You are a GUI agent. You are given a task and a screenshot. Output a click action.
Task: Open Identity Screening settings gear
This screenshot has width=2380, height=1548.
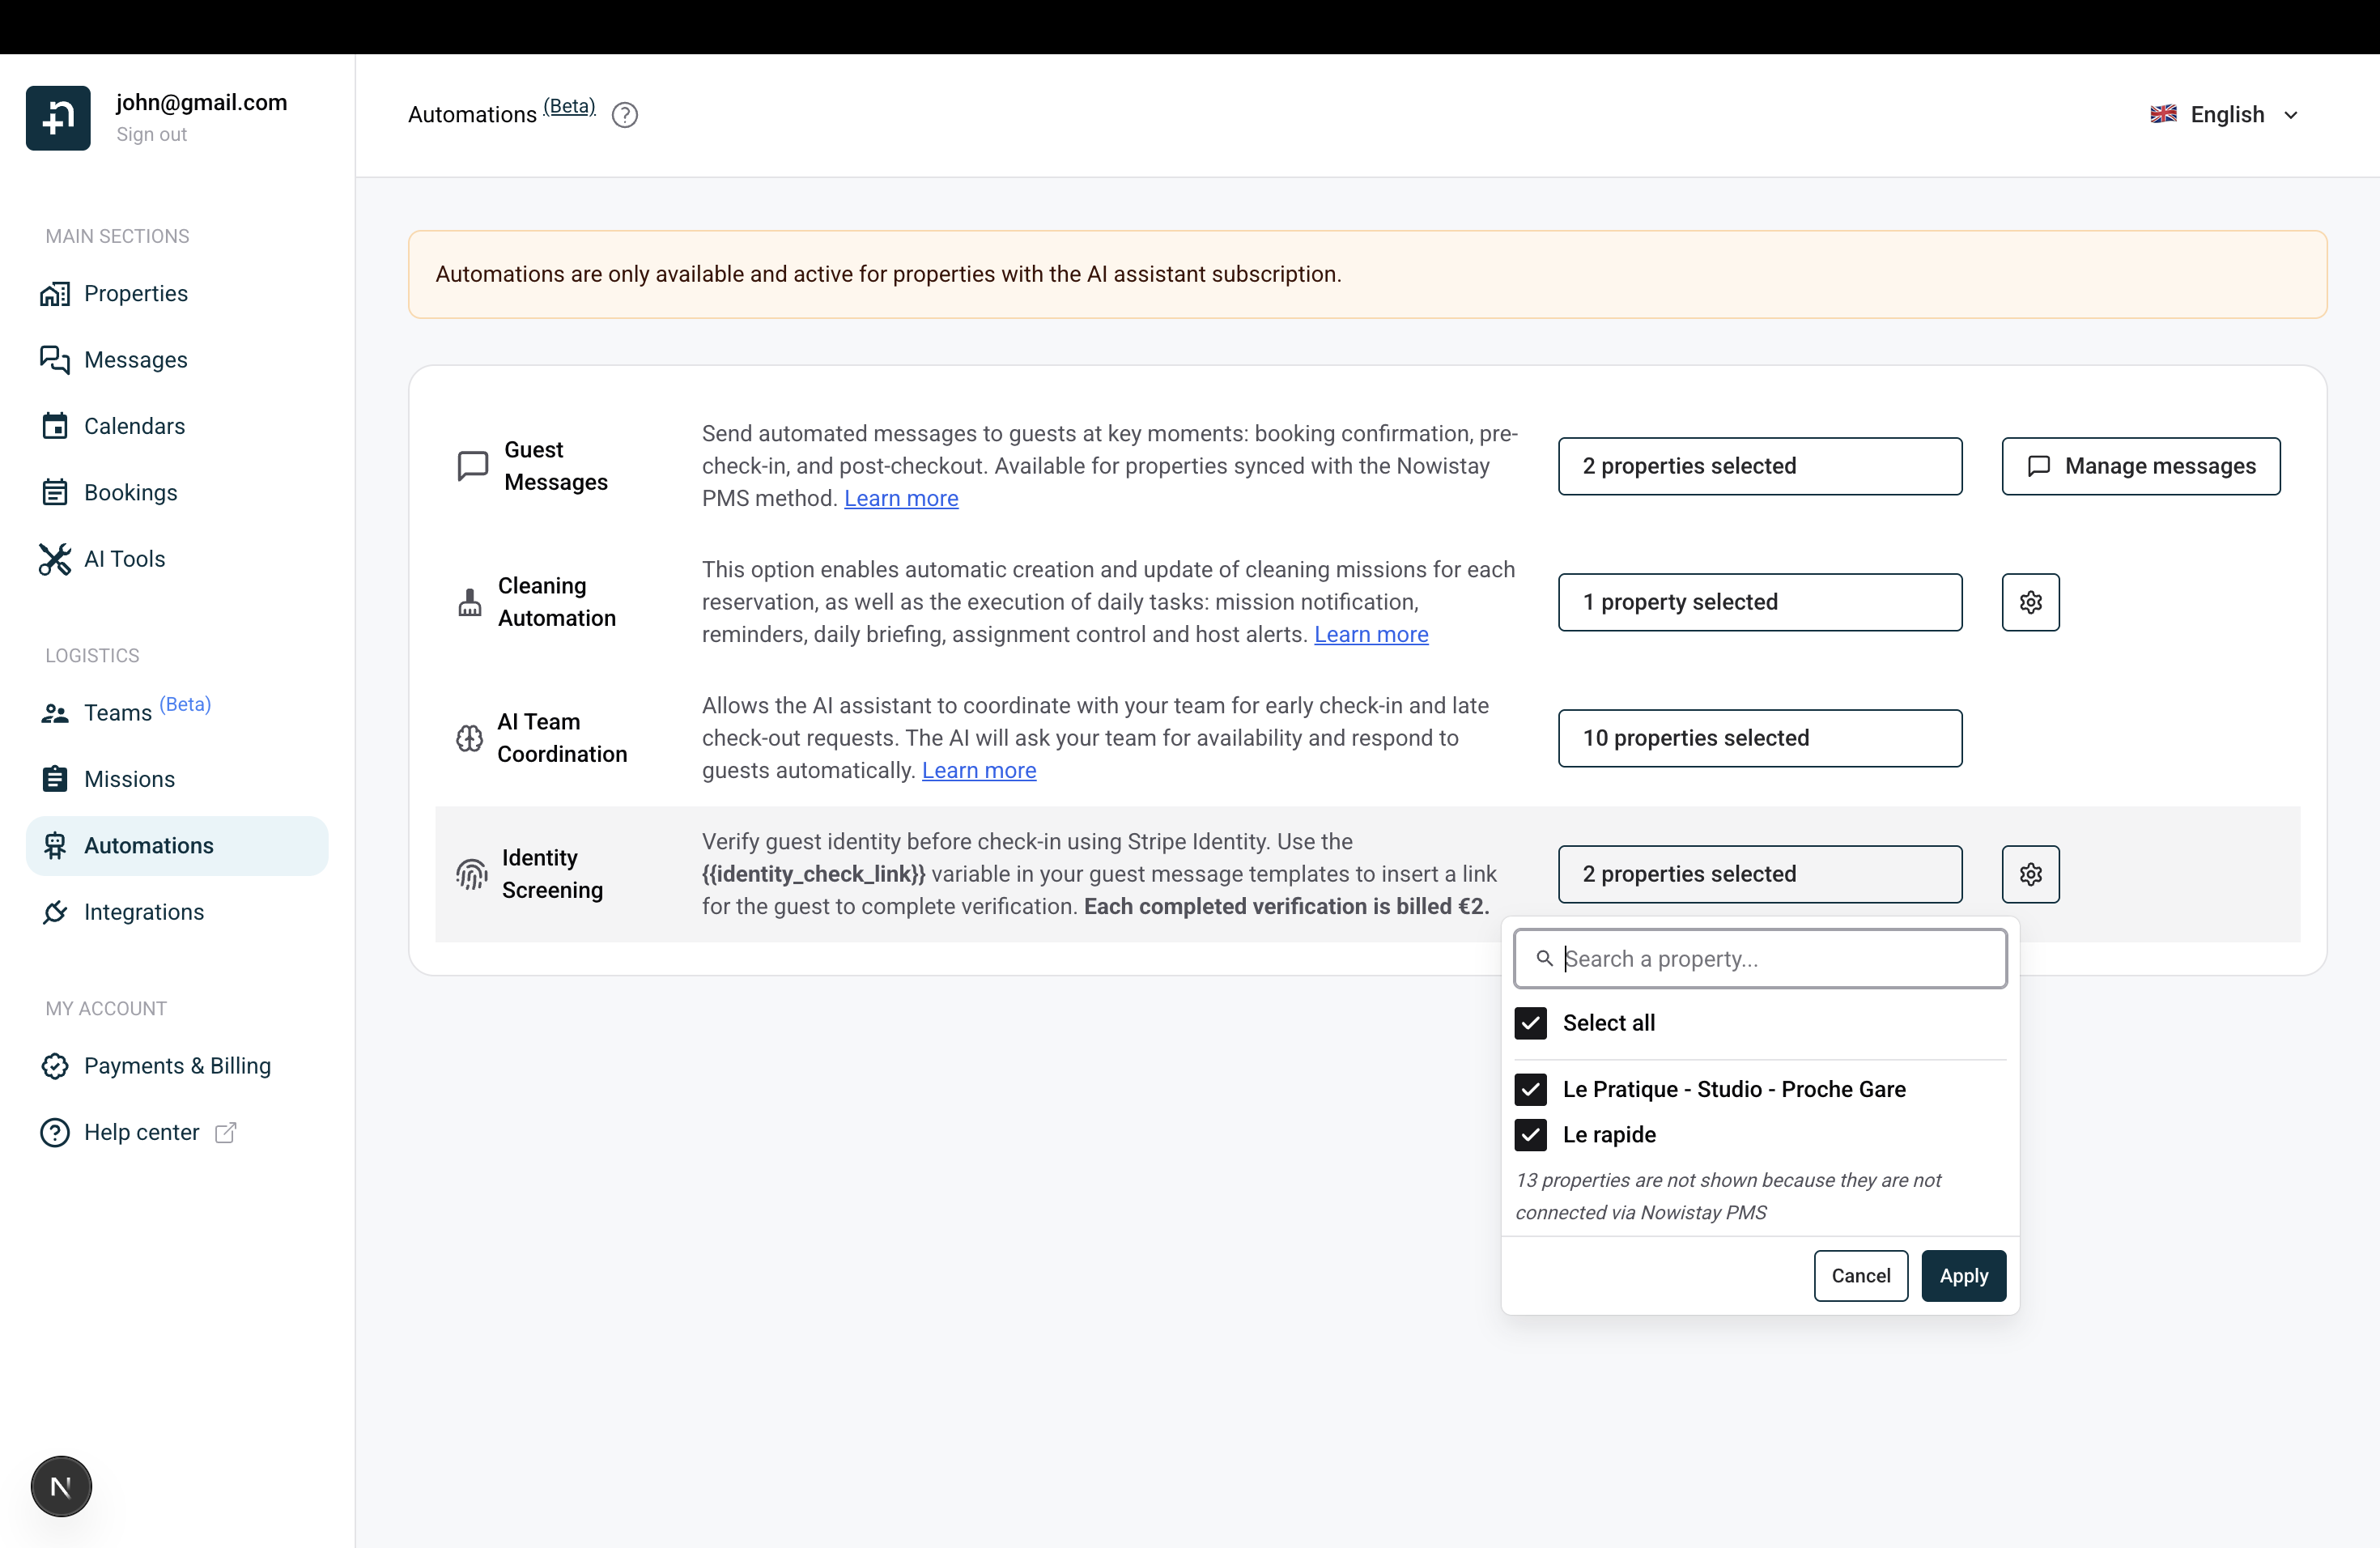2030,874
